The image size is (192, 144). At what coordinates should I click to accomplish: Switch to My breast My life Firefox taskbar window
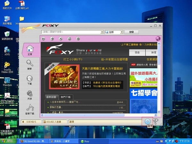coord(33,141)
